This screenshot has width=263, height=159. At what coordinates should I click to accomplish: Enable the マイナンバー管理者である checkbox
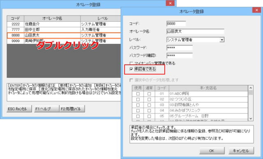click(131, 64)
